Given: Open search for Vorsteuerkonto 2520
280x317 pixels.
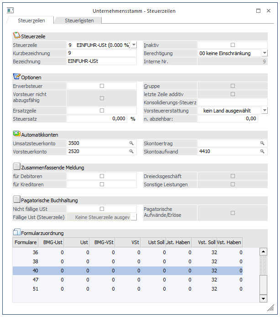Looking at the screenshot, I should pyautogui.click(x=131, y=151).
